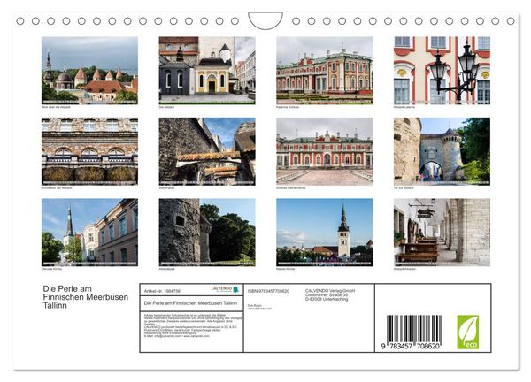Viewport: 531px width, 382px height.
Task: Click the calendar hanger notch at top center
Action: pyautogui.click(x=265, y=20)
